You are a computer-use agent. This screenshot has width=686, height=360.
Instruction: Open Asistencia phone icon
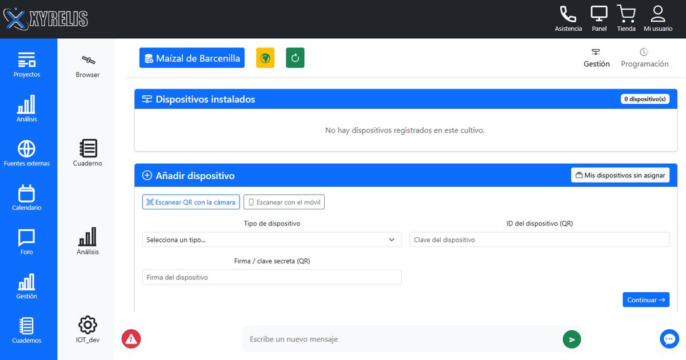(568, 19)
